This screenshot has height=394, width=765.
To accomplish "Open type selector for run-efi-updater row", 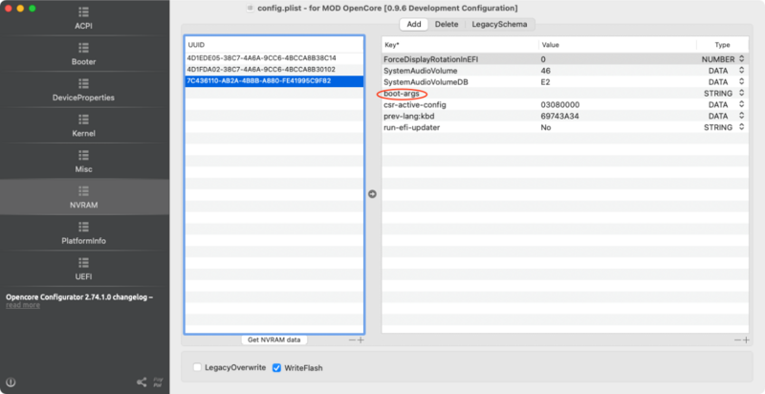I will coord(742,127).
